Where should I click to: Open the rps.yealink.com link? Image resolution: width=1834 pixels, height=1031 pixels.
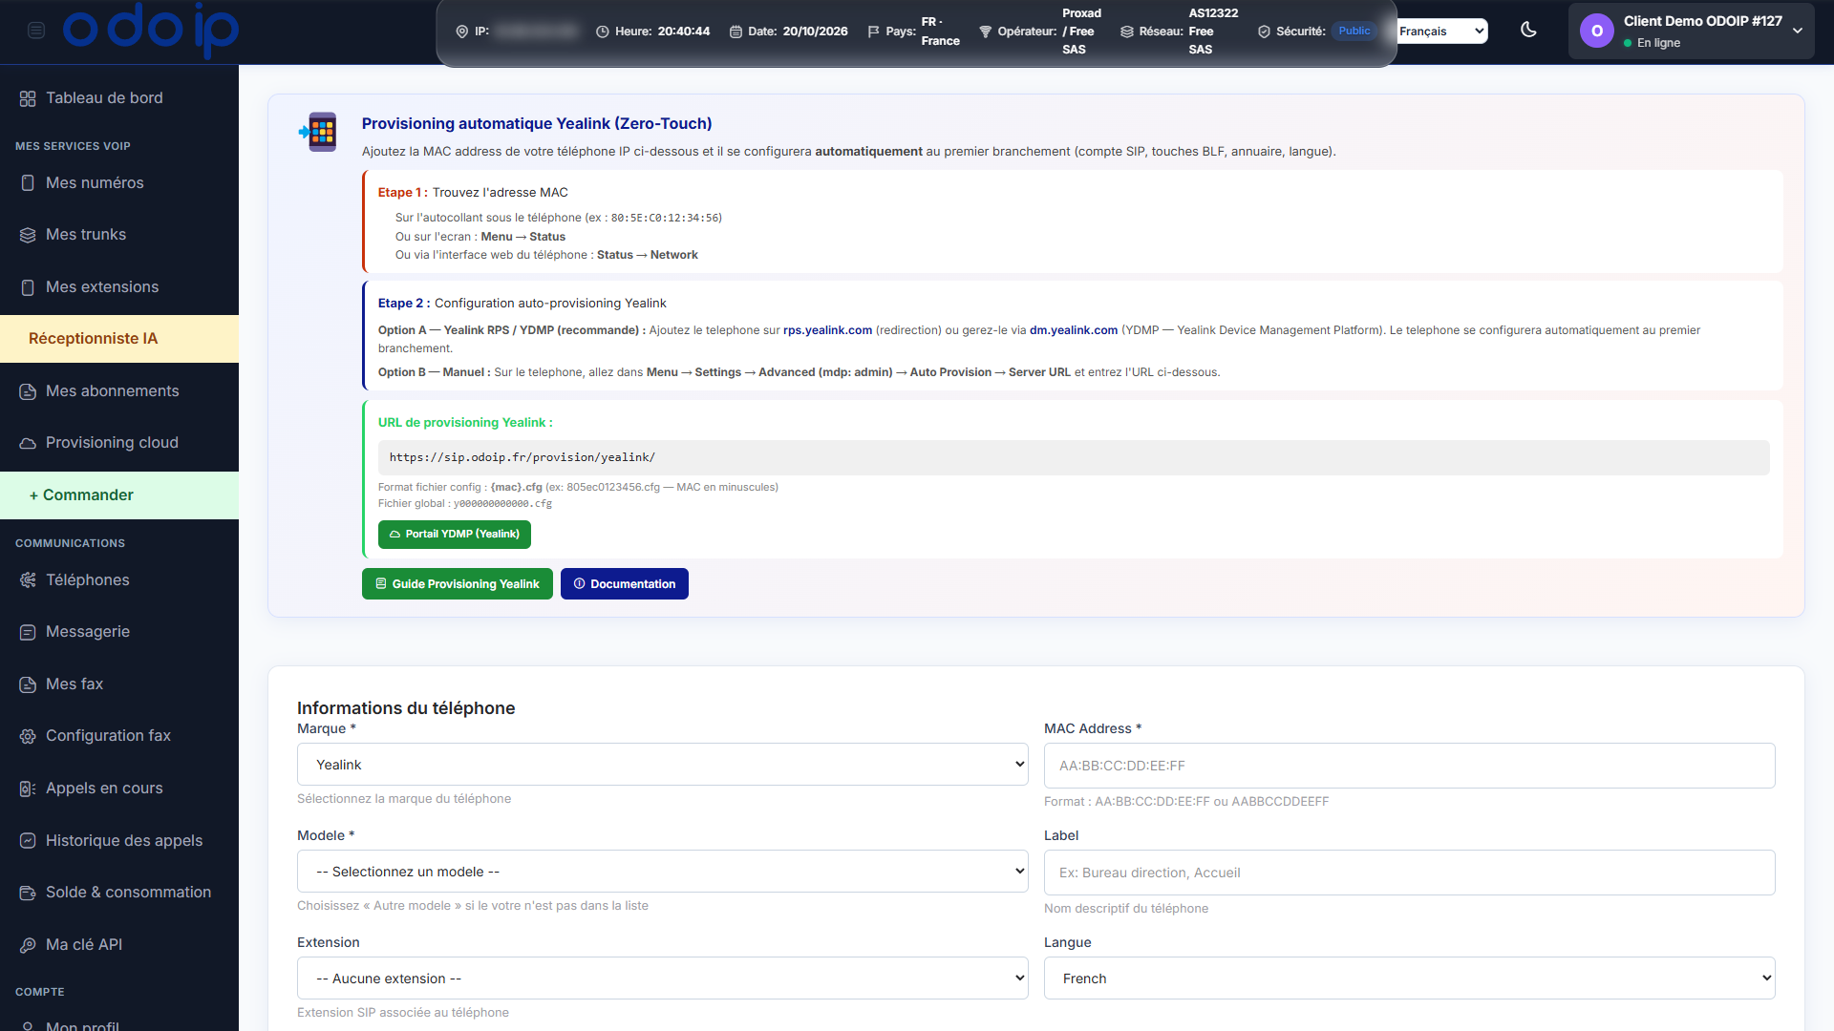[827, 330]
